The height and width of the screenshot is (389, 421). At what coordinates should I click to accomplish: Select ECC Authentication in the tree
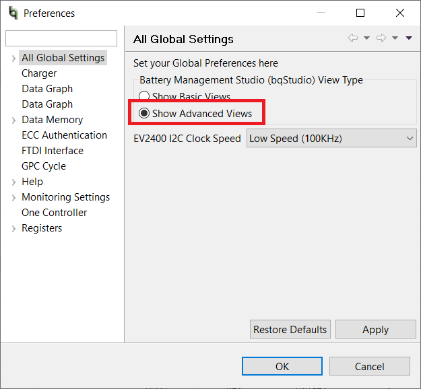click(65, 135)
